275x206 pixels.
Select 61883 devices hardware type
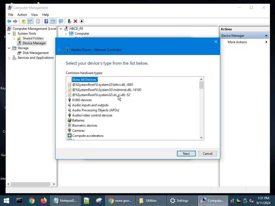click(82, 100)
